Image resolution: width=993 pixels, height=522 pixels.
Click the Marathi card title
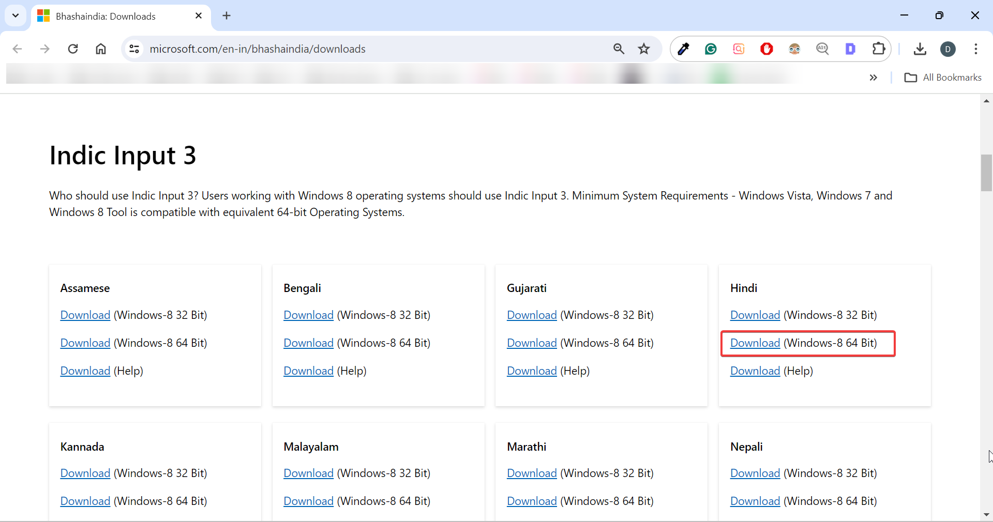(x=526, y=447)
